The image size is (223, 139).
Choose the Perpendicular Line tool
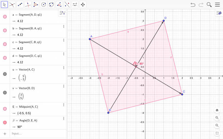[x=28, y=5]
